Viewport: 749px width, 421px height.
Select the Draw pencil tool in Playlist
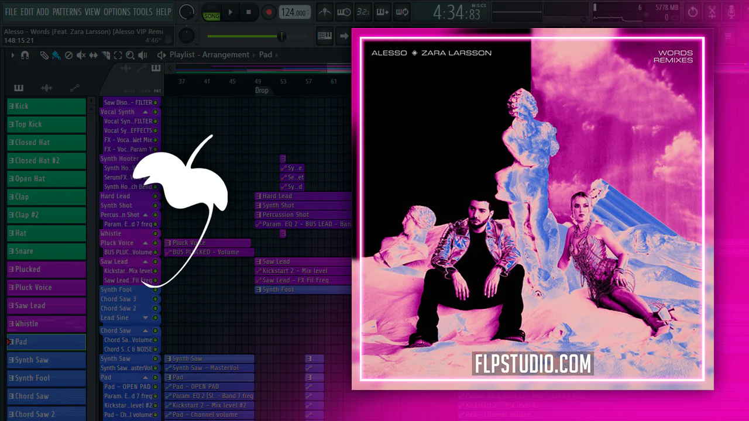point(44,55)
